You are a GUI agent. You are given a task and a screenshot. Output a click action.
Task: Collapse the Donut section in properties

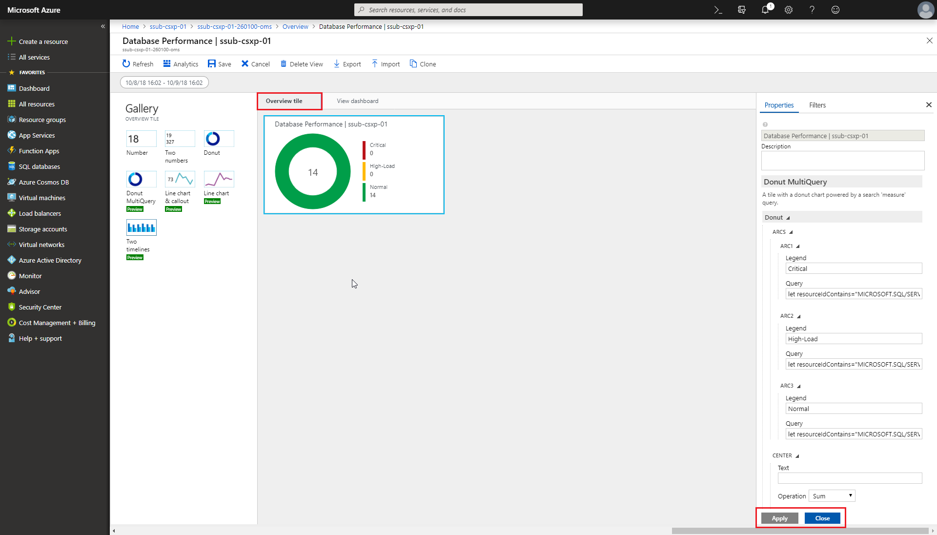(787, 217)
